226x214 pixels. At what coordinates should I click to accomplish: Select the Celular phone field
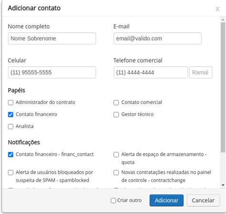pyautogui.click(x=52, y=73)
